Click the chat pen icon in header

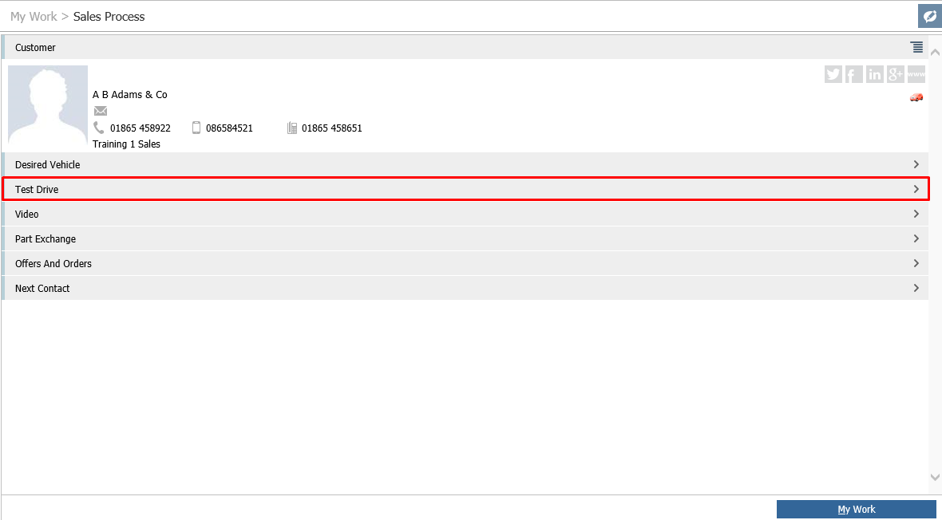tap(929, 16)
